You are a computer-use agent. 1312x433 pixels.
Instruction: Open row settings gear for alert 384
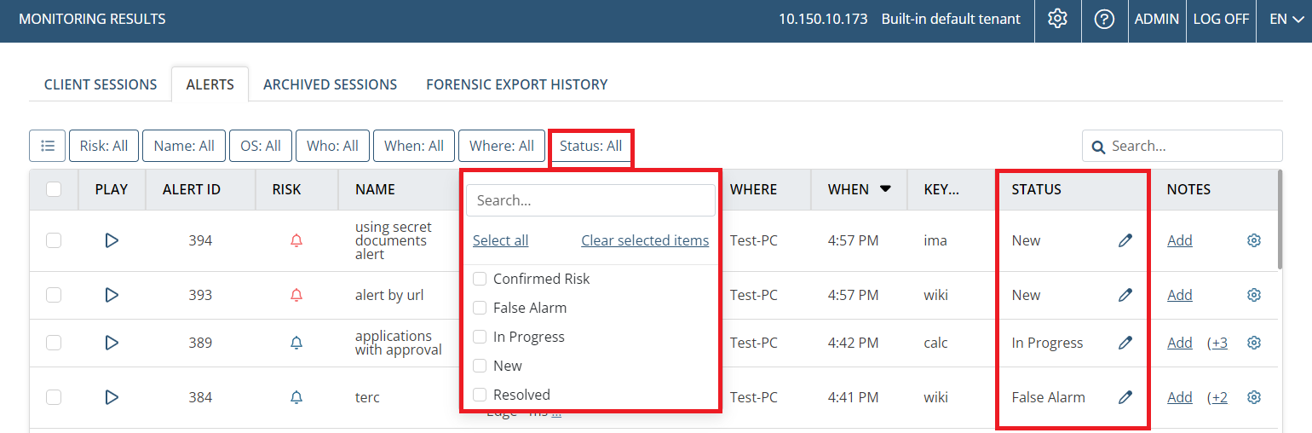[1253, 397]
